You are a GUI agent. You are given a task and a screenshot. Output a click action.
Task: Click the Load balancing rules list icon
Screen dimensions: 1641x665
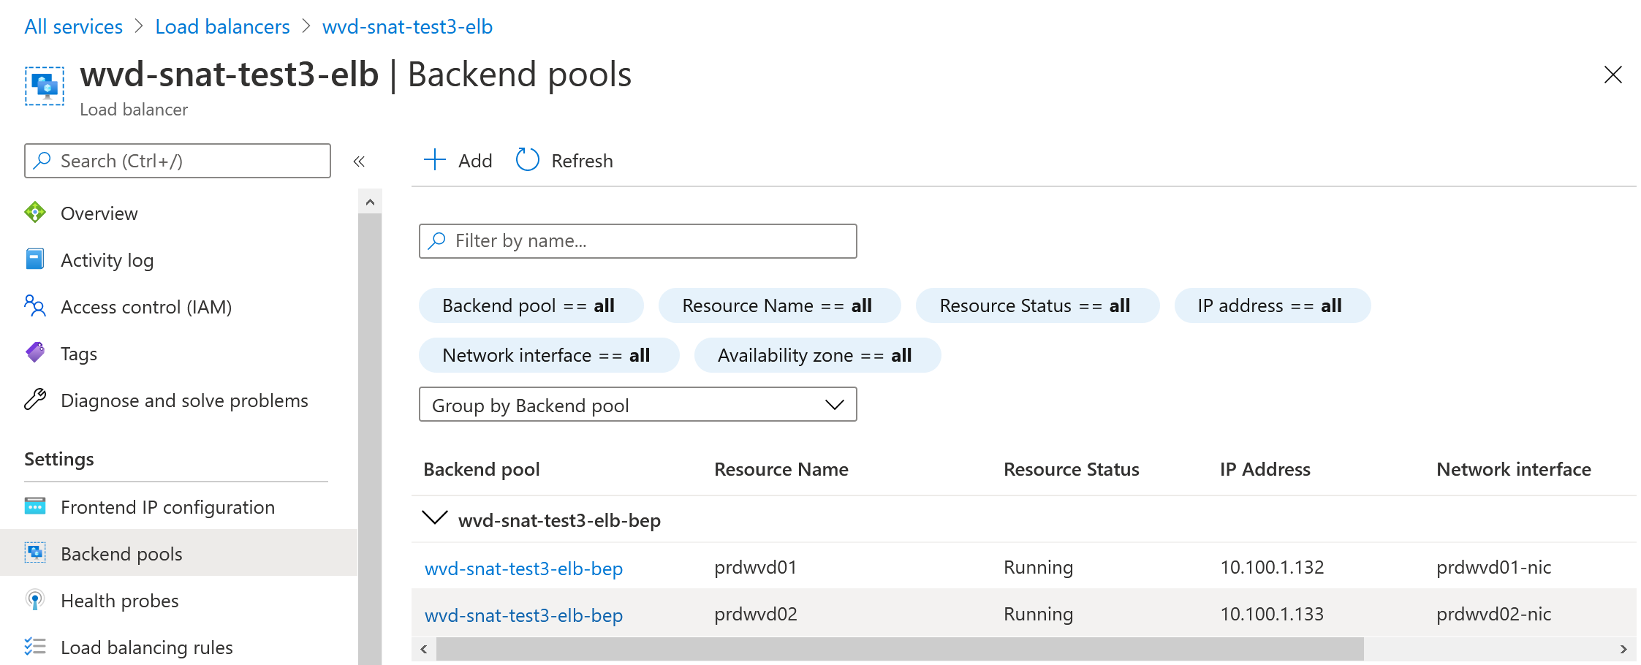click(35, 647)
